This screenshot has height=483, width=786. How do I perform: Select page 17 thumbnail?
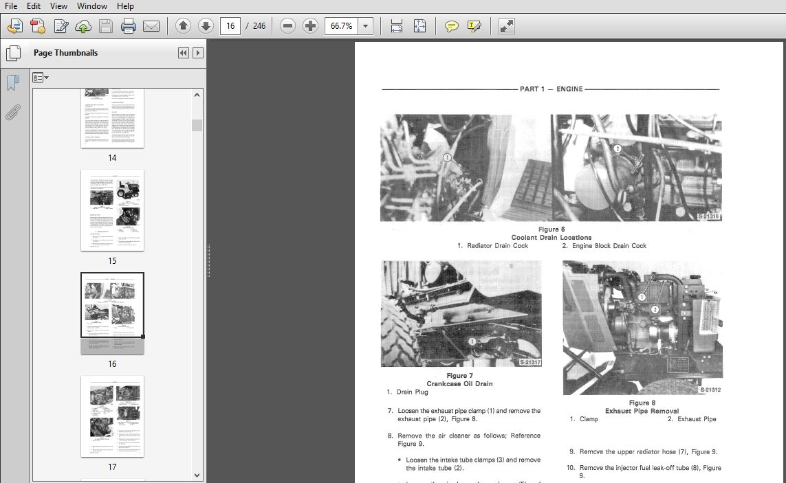coord(112,416)
